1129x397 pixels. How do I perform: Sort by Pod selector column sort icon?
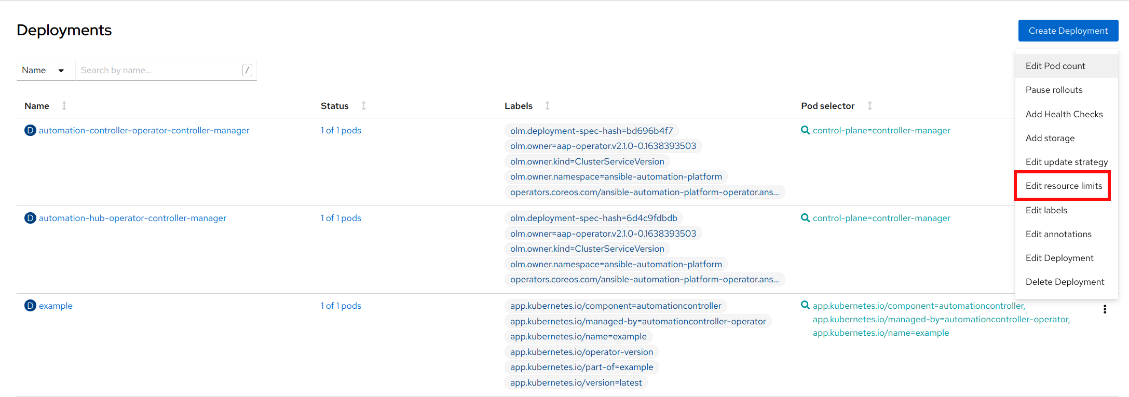[x=870, y=106]
